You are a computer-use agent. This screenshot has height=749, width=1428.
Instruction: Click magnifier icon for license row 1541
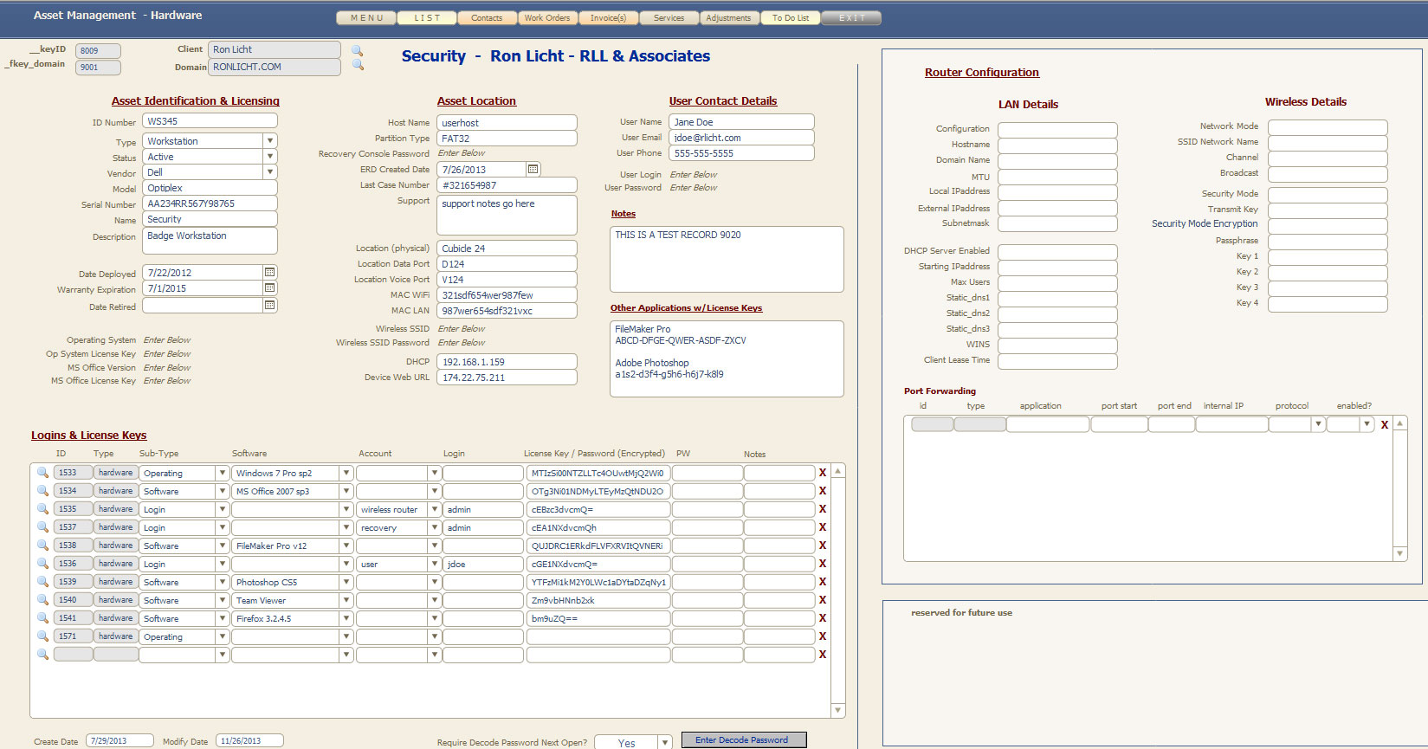[42, 618]
